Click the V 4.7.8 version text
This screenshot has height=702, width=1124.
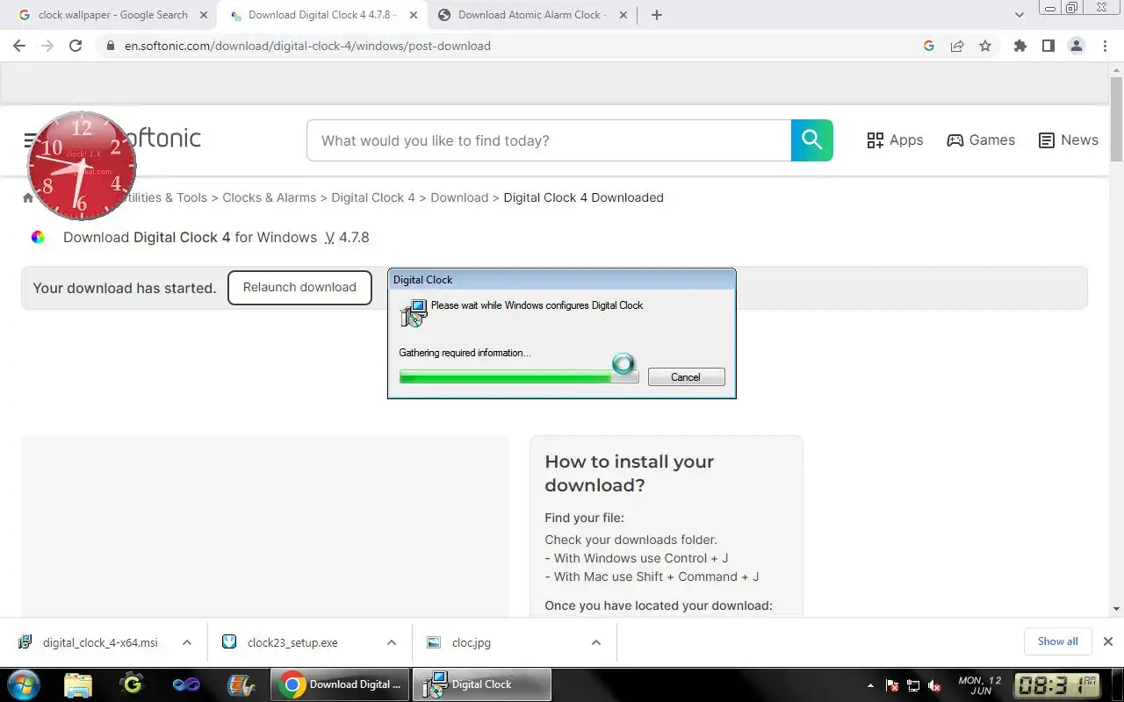(347, 237)
